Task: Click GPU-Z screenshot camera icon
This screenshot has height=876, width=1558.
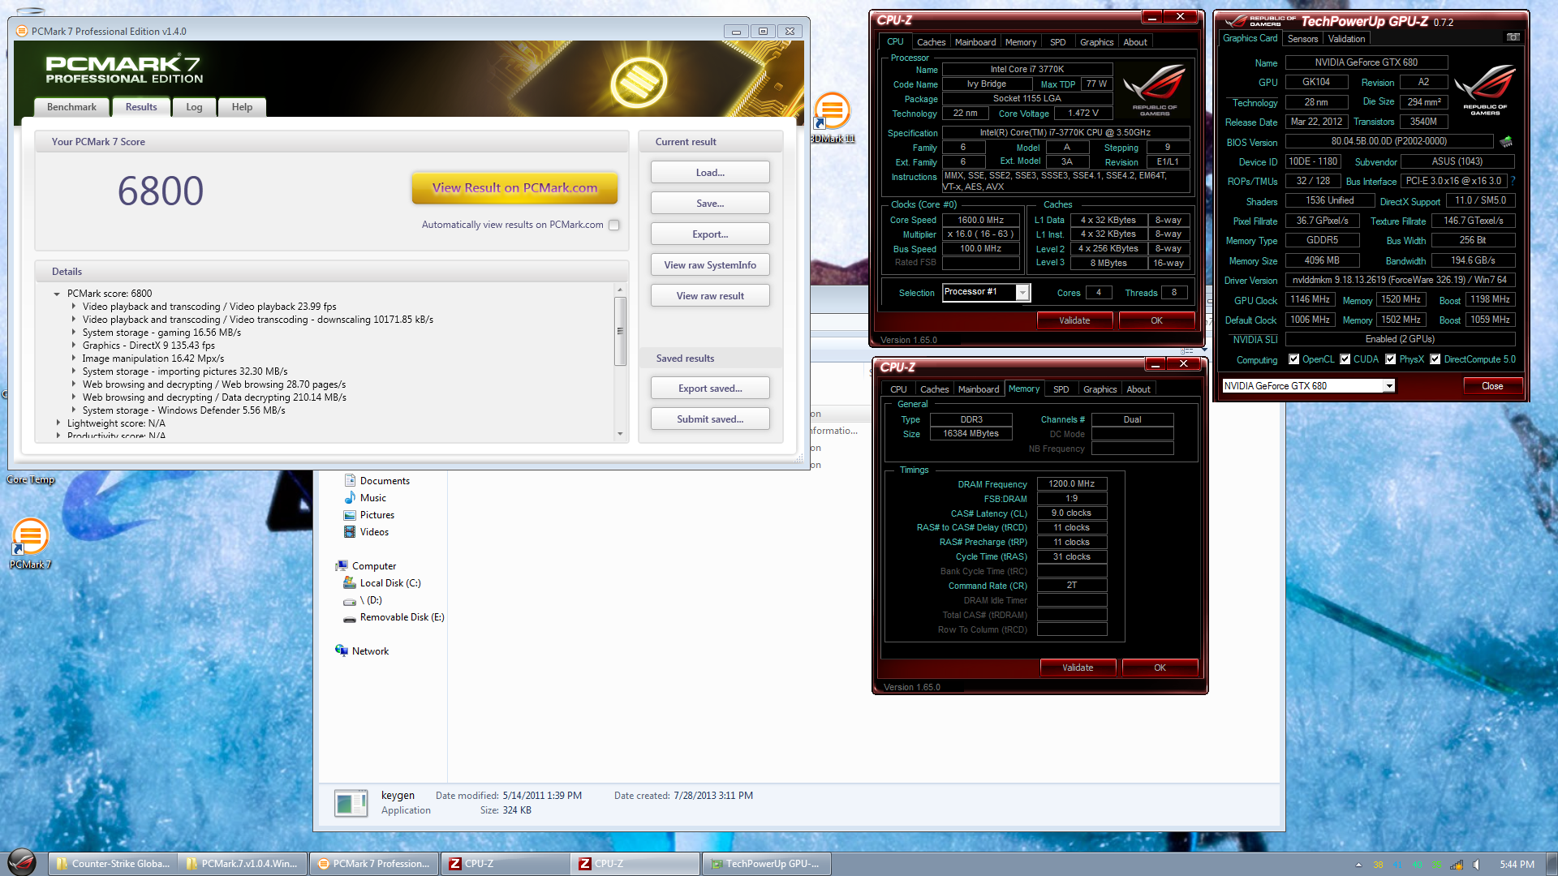Action: pos(1513,37)
